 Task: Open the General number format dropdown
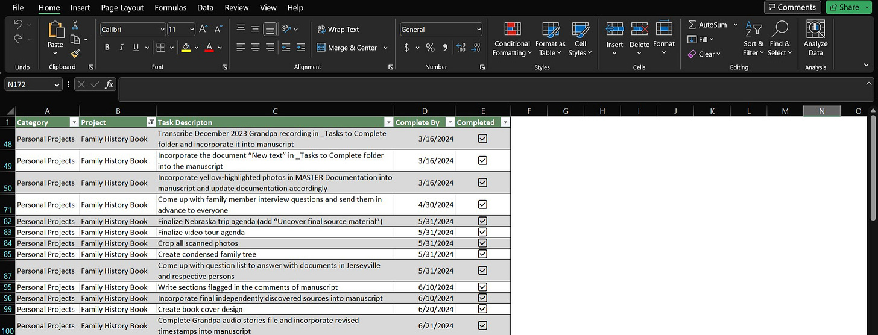479,29
